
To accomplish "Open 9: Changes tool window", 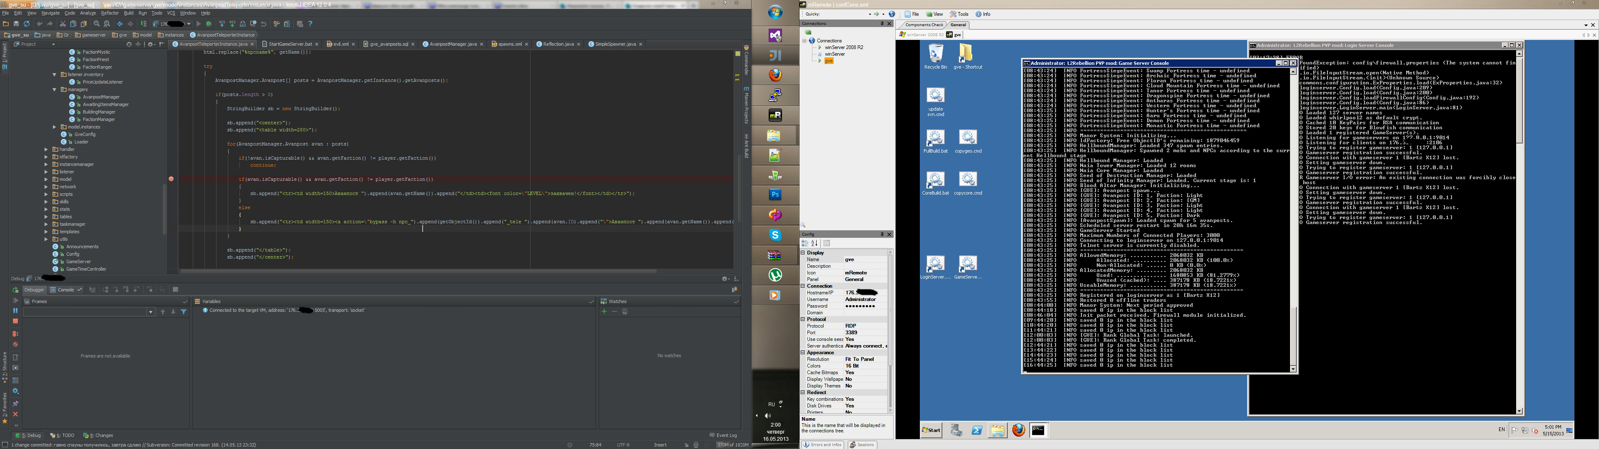I will 98,435.
